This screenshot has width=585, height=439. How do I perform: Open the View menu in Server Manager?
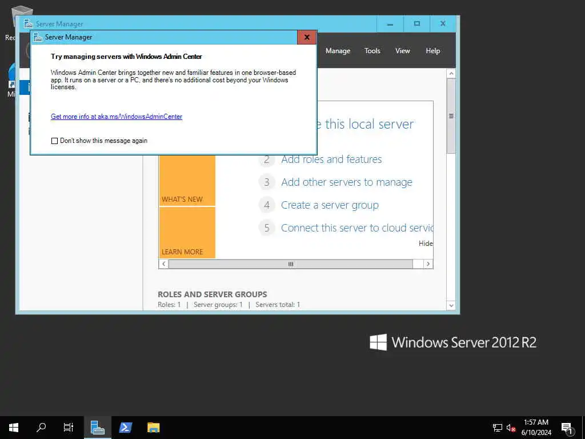coord(403,51)
